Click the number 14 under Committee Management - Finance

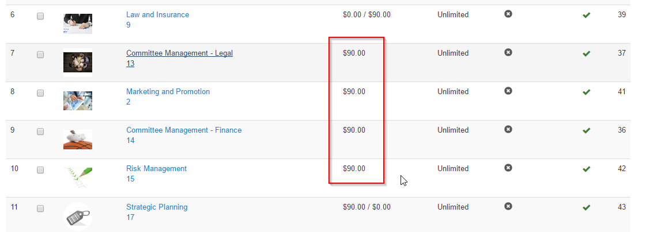click(130, 141)
